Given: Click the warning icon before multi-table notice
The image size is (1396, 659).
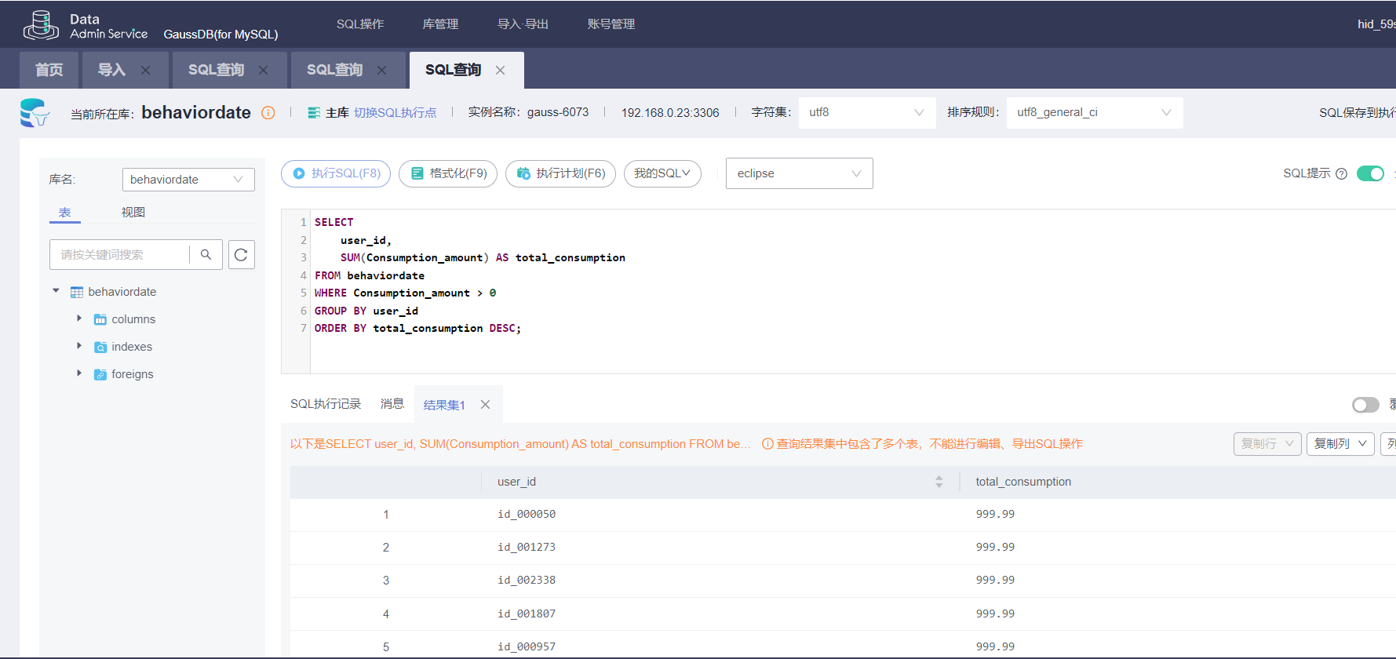Looking at the screenshot, I should pyautogui.click(x=767, y=444).
